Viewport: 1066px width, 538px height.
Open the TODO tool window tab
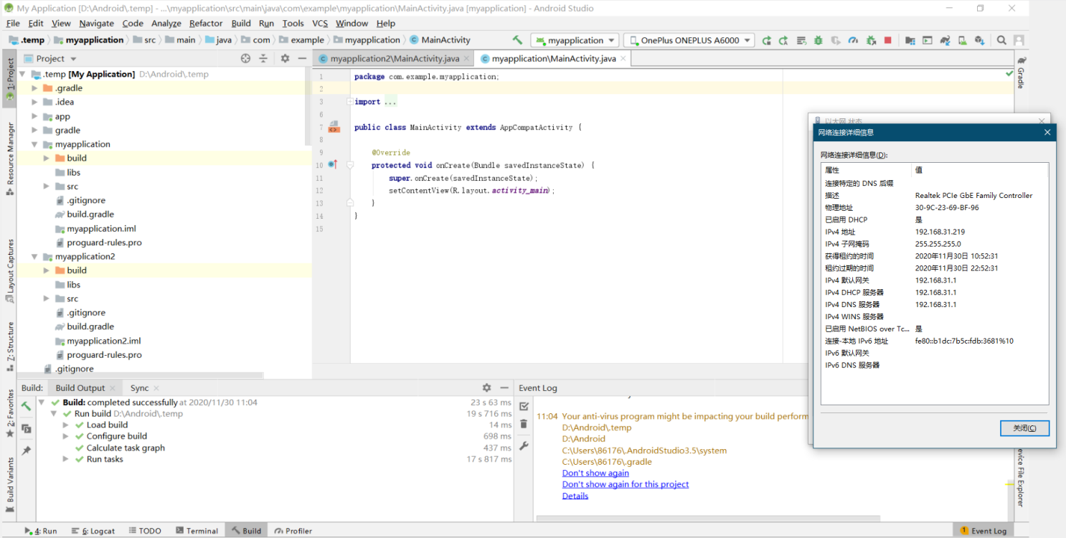pos(145,531)
